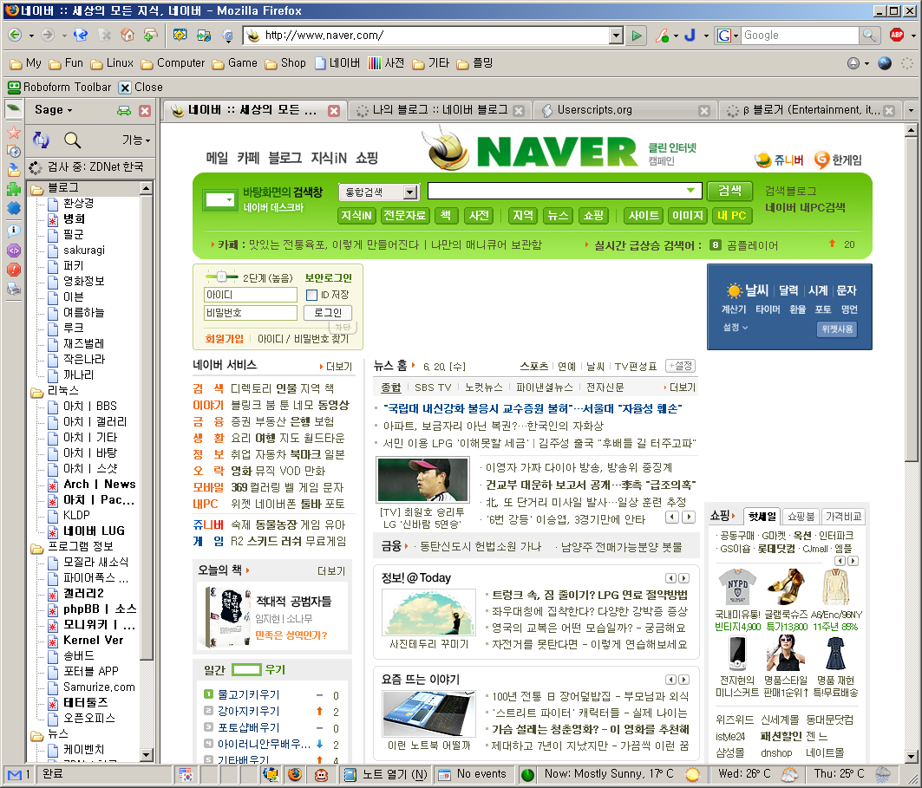Click the Adblock Plus ABP icon
Viewport: 922px width, 788px height.
(x=897, y=36)
